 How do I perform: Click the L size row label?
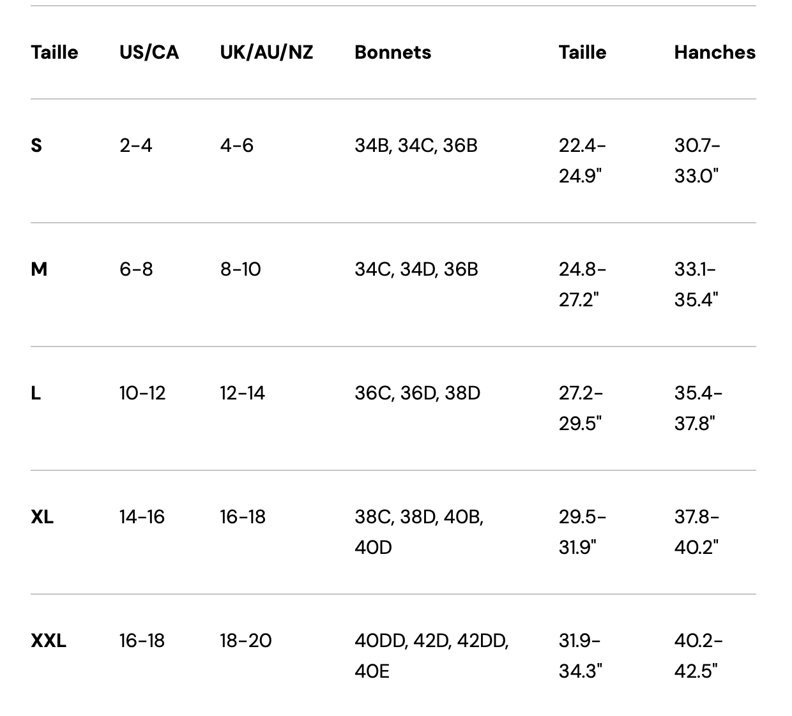36,393
